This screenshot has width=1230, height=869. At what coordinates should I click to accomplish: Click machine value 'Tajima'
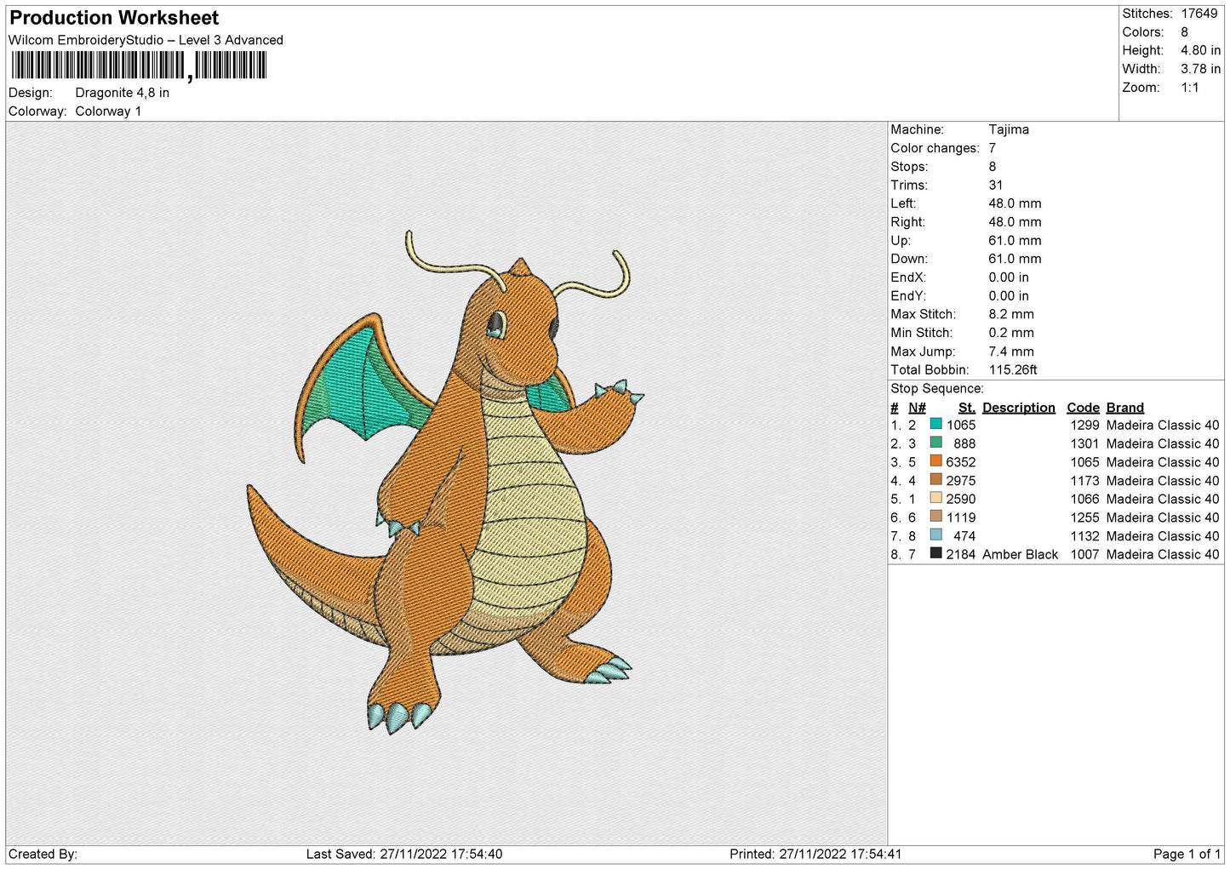click(1009, 129)
